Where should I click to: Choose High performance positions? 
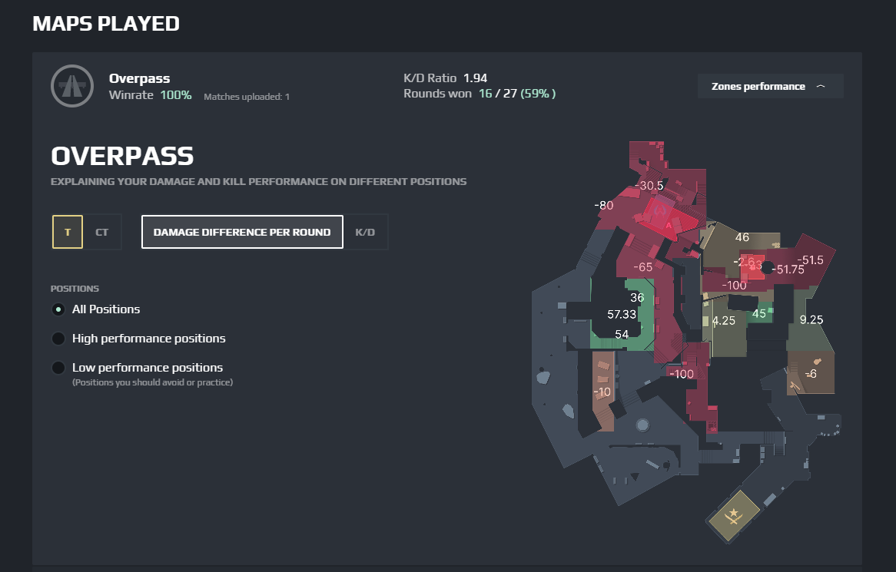58,339
